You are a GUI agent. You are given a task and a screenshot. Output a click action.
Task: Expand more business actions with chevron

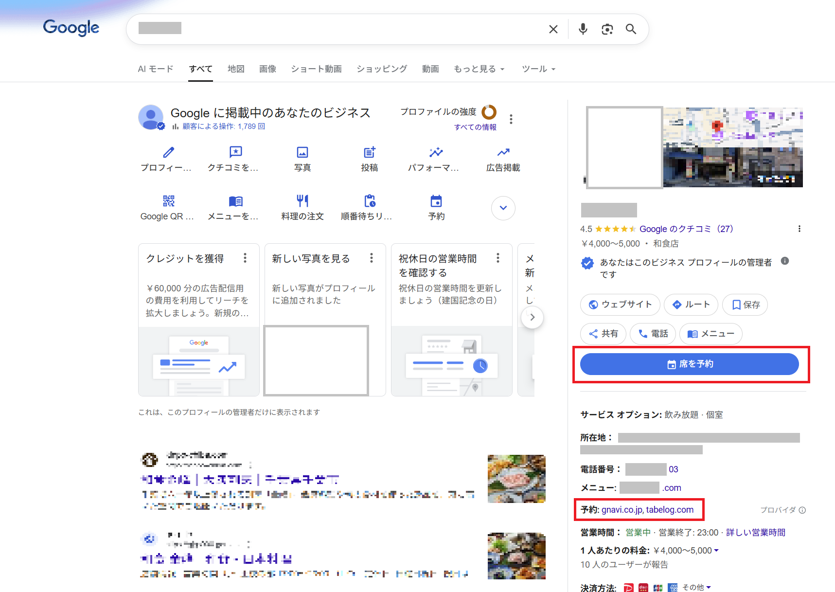tap(503, 208)
